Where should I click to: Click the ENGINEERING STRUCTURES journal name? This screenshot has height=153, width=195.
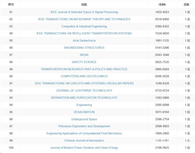click(84, 48)
